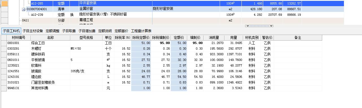This screenshot has width=362, height=108.
Task: Select material code 9946131
Action: 18,88
